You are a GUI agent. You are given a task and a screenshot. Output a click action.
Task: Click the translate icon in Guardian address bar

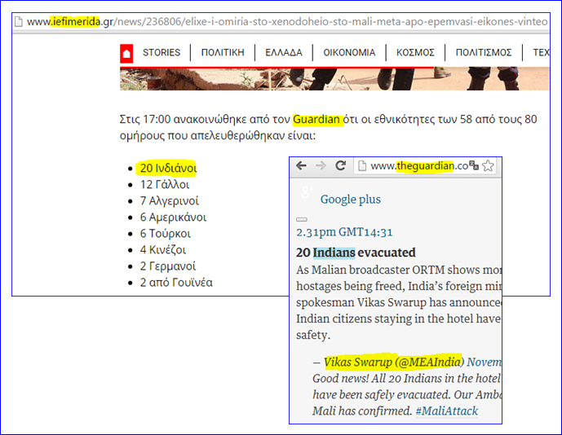pos(474,165)
